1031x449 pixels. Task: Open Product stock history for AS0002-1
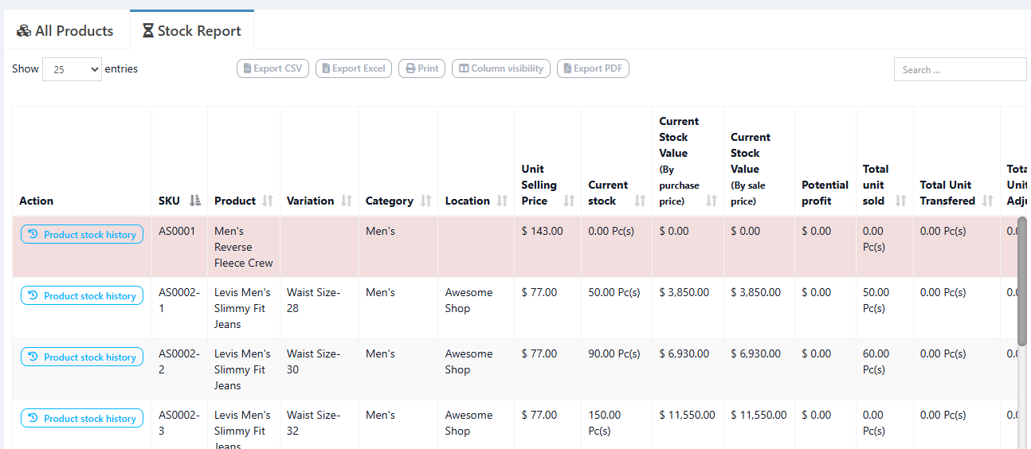82,295
